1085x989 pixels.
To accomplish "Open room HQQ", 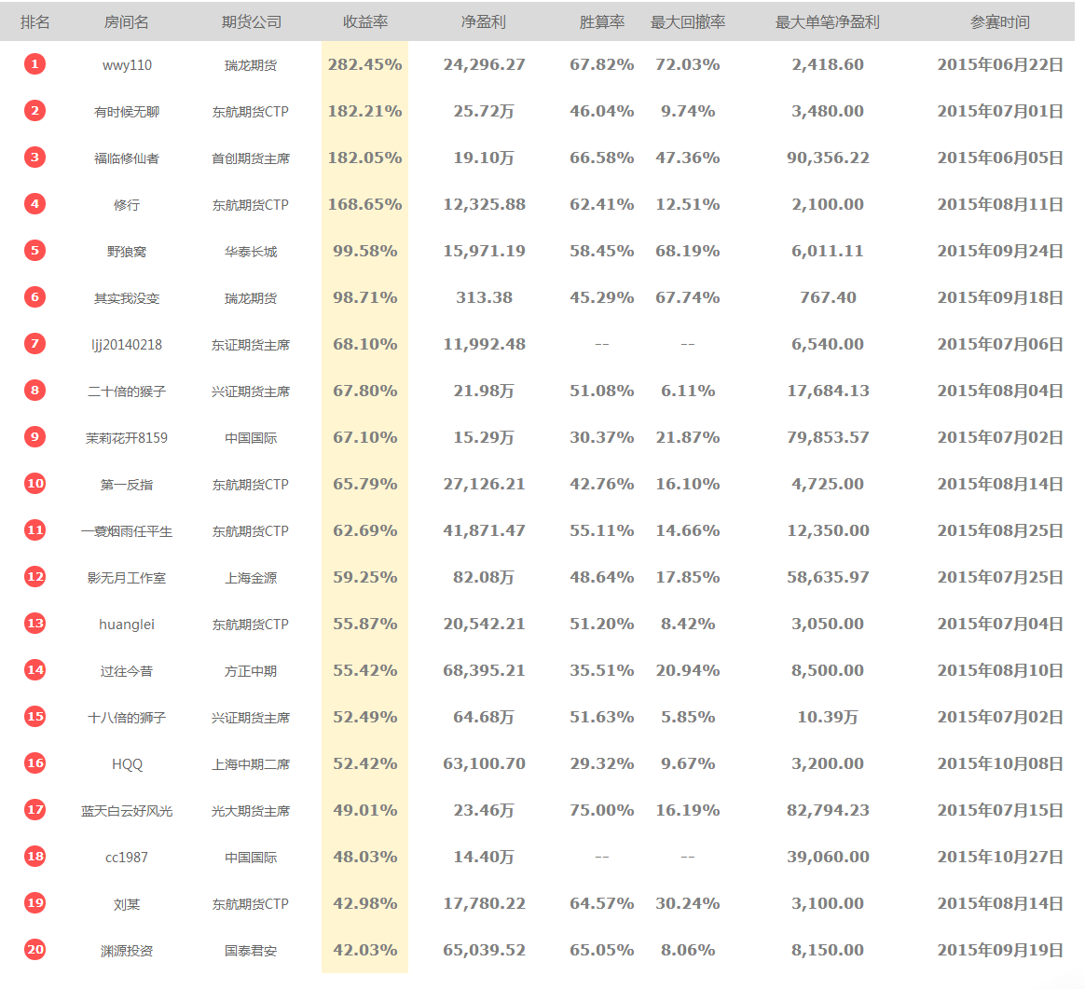I will point(127,764).
